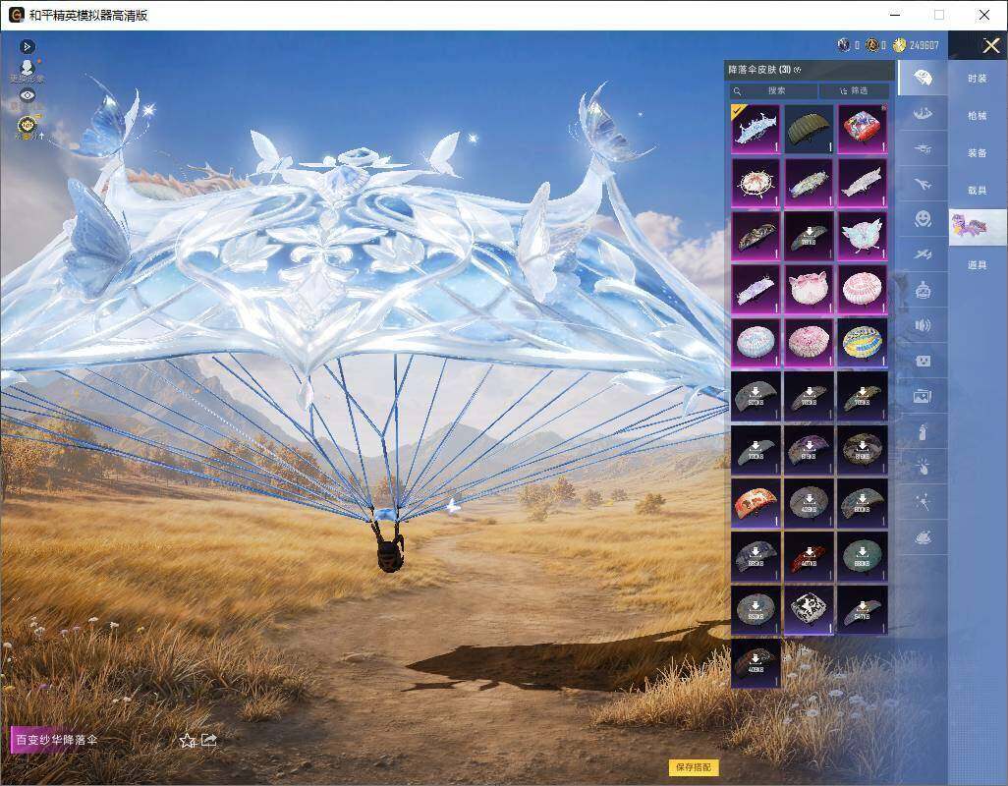Open the picture gallery category icon
The width and height of the screenshot is (1008, 786).
tap(923, 396)
